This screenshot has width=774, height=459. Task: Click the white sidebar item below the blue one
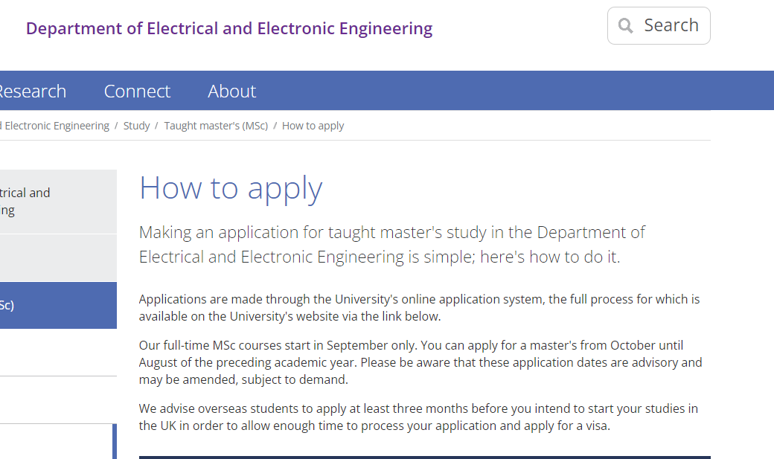[58, 353]
